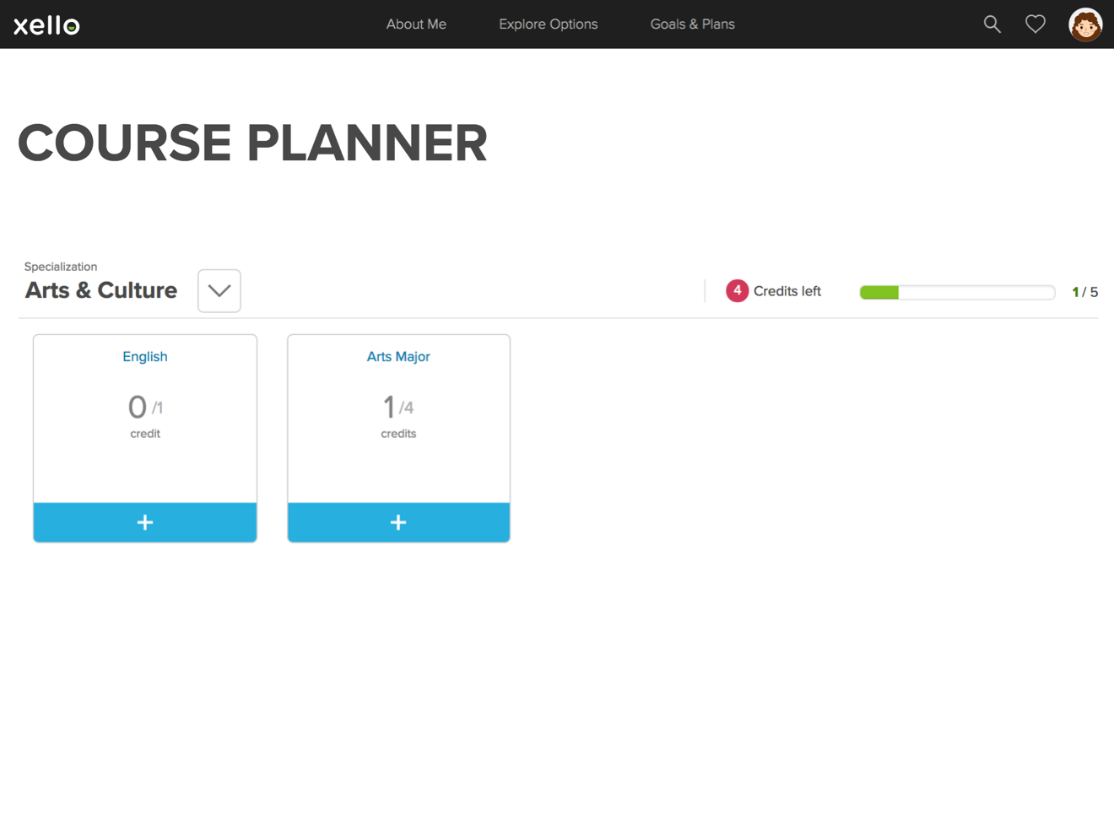Open the About Me tab
Viewport: 1114px width, 827px height.
[x=416, y=24]
